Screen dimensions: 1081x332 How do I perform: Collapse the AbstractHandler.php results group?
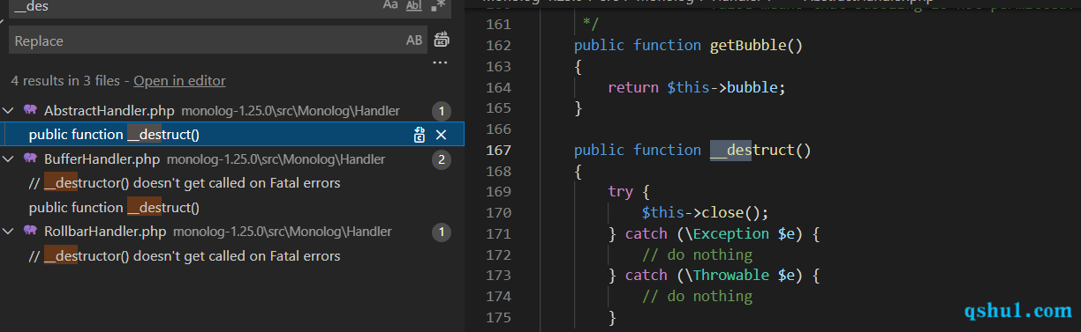coord(9,111)
